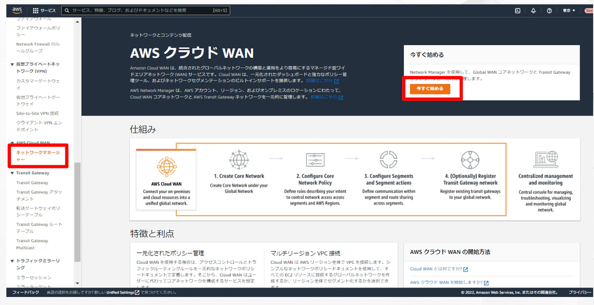Click フィードバック in the footer
This screenshot has height=305, width=594.
tap(26, 292)
